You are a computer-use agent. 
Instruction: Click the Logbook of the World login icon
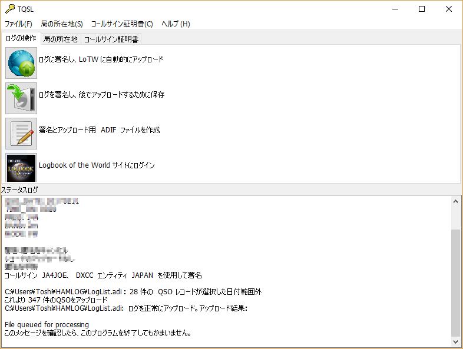click(x=21, y=168)
